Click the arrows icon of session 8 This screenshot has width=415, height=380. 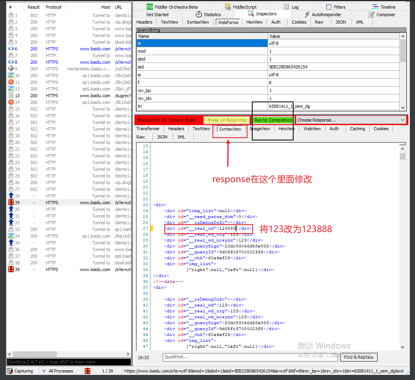pyautogui.click(x=11, y=62)
